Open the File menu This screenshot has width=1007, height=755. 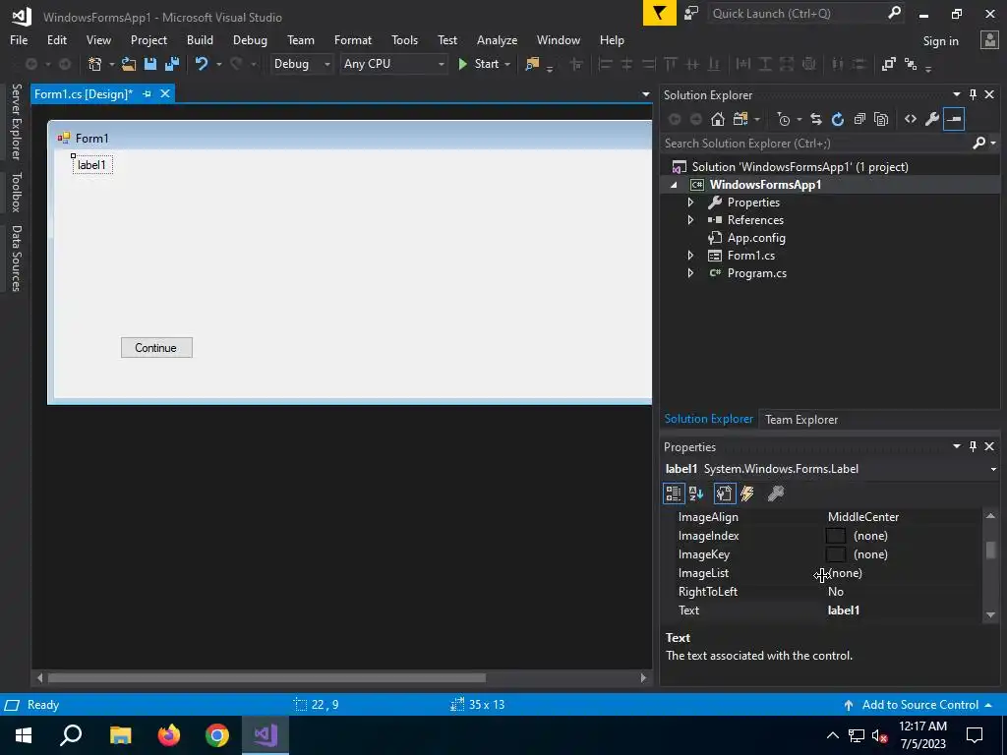[19, 39]
